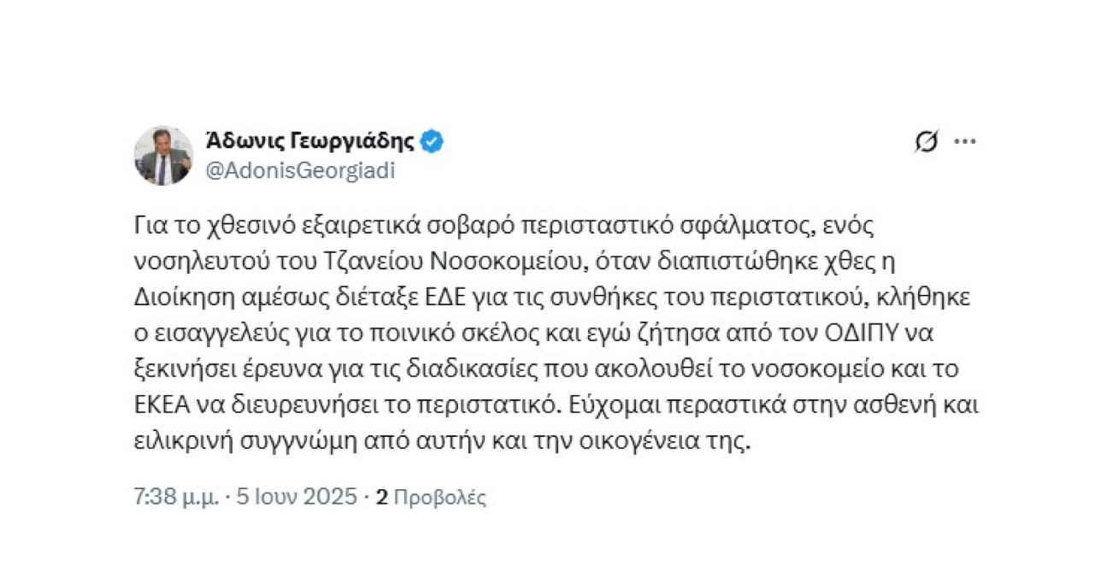Click the word Διοίκηση in the tweet
The width and height of the screenshot is (1107, 573).
177,298
